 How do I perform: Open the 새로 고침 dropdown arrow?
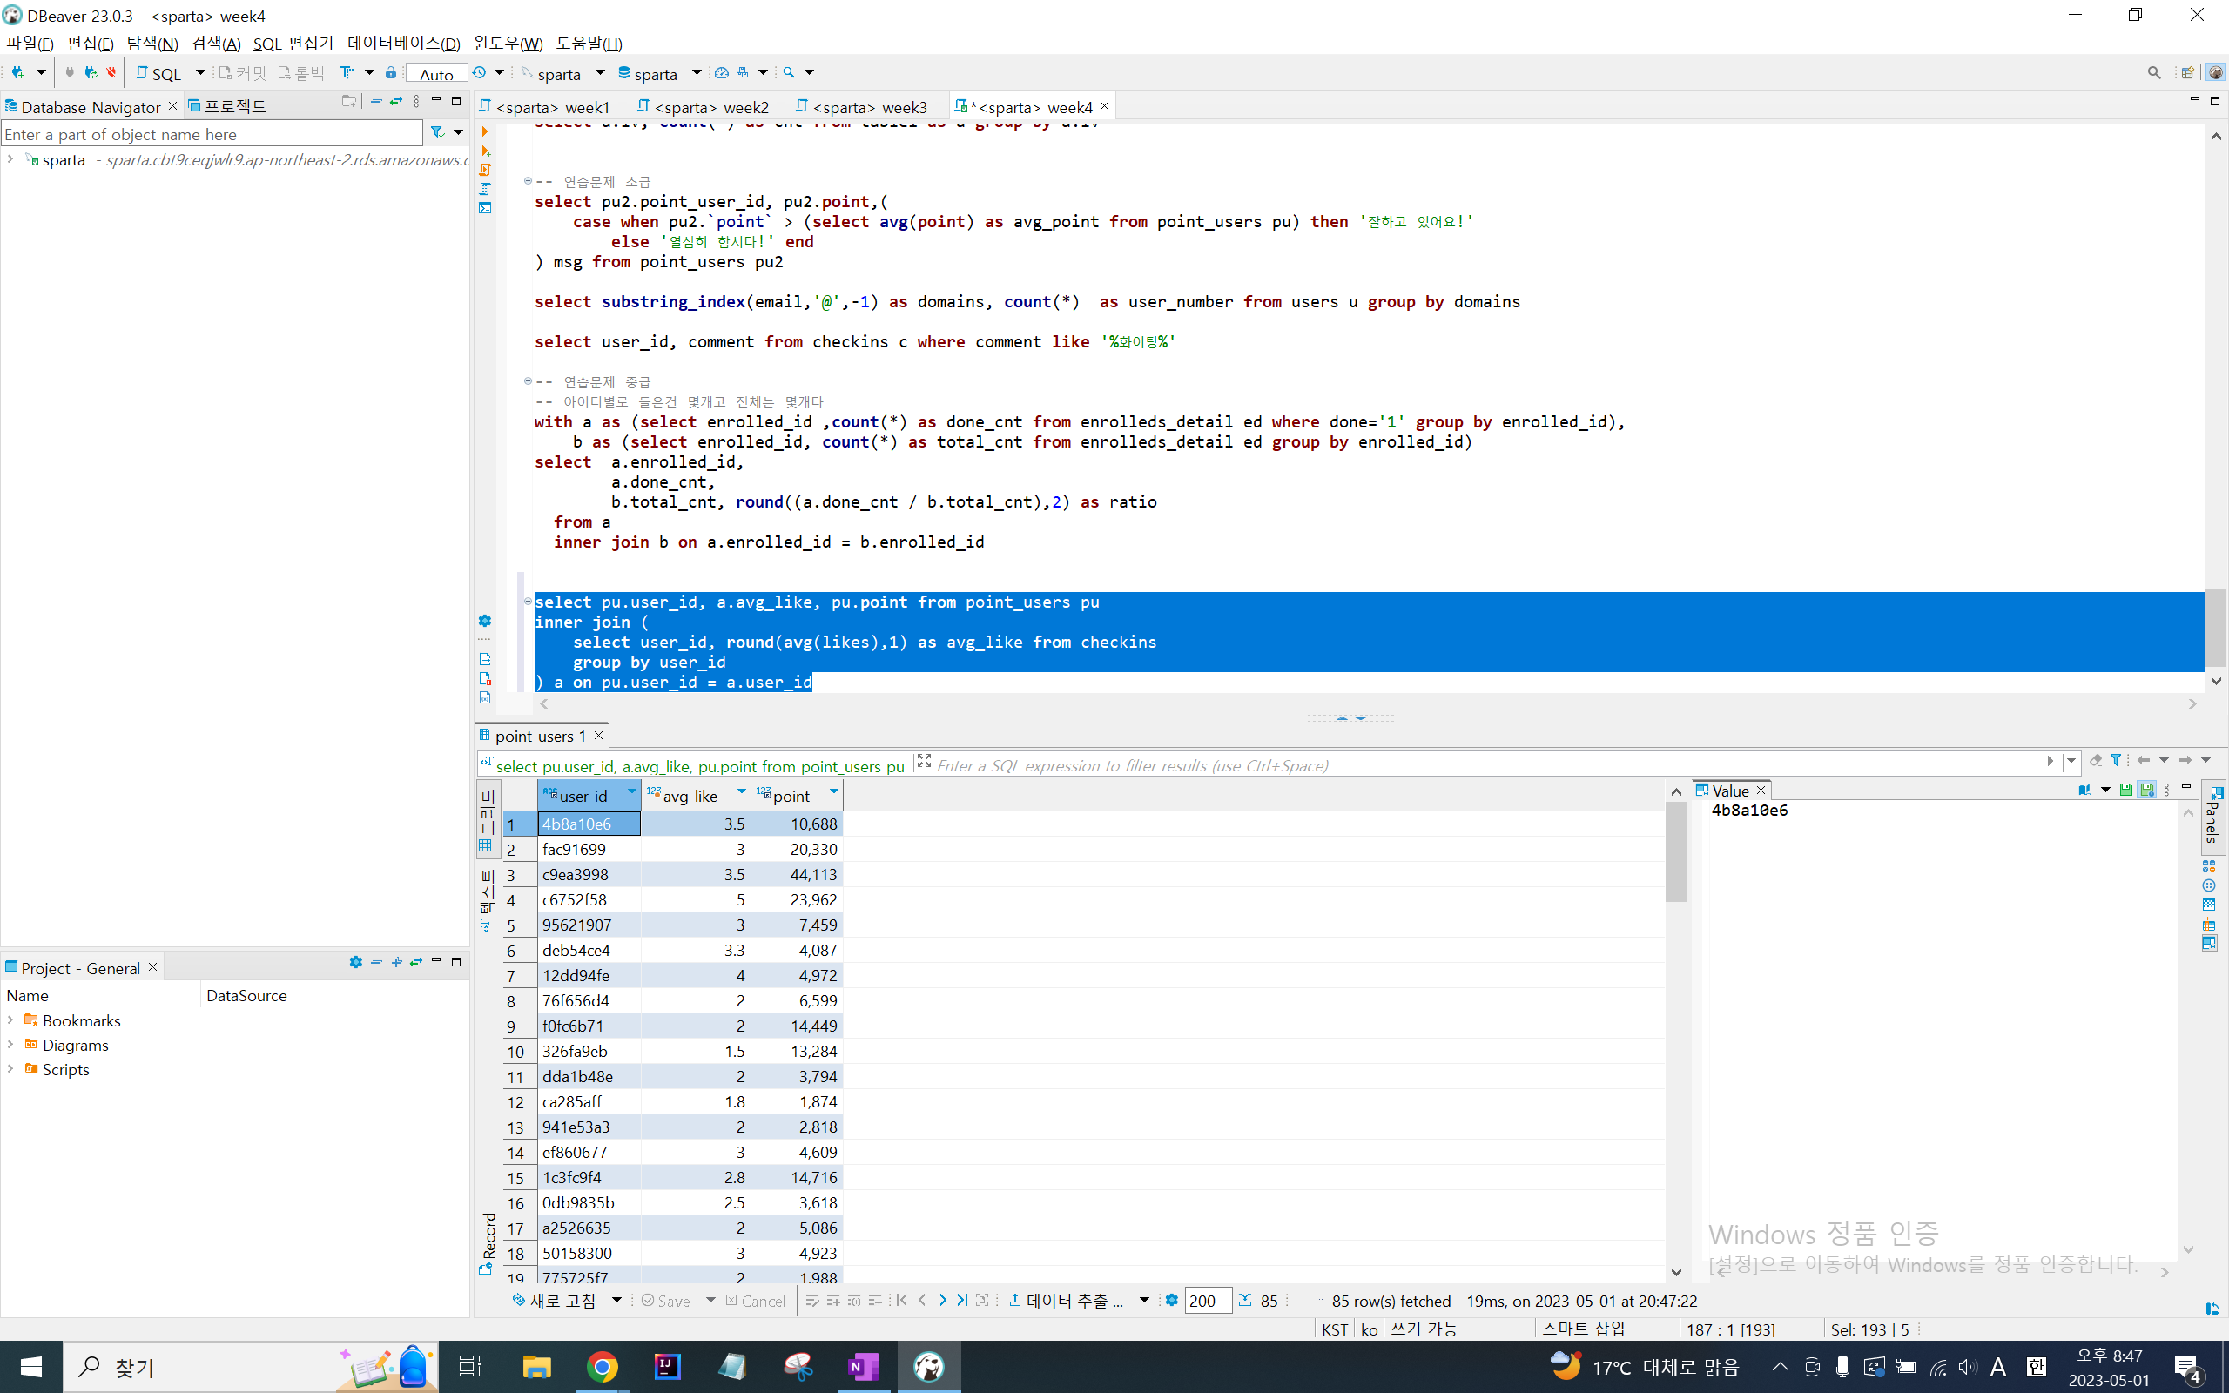[616, 1301]
